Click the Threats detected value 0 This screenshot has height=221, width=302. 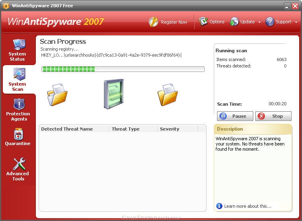285,66
